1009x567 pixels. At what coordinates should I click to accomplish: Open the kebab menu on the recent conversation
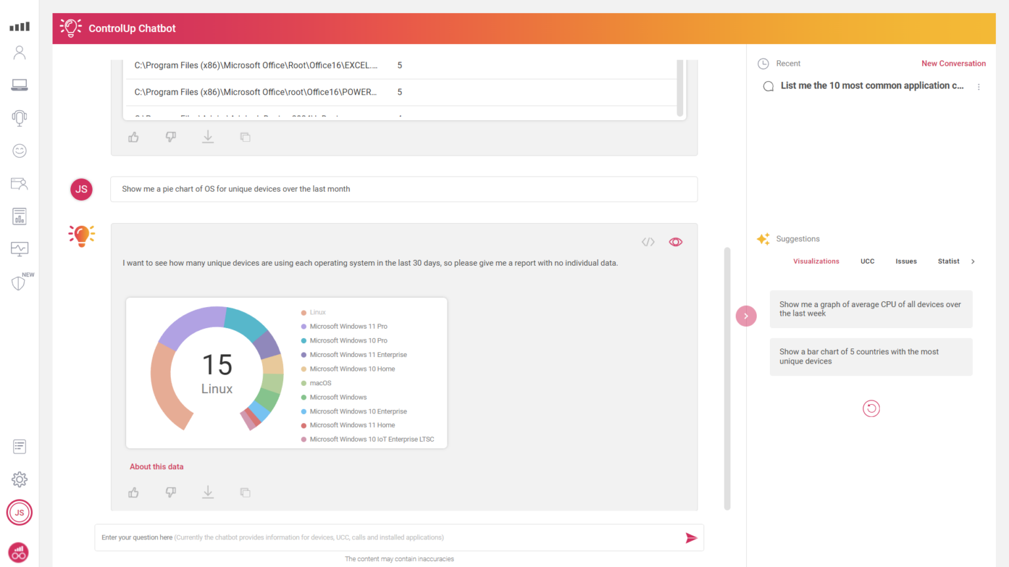pos(978,86)
